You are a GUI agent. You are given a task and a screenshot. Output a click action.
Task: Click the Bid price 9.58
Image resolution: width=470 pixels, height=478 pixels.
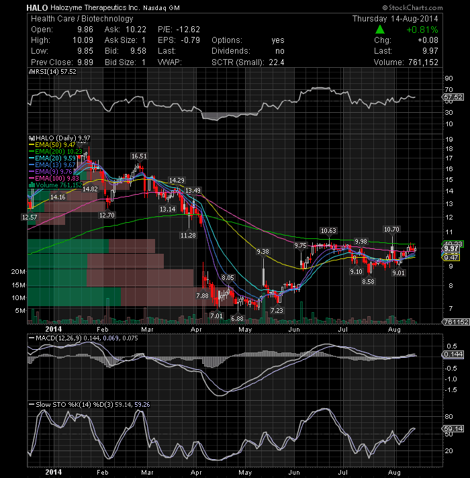pyautogui.click(x=138, y=51)
